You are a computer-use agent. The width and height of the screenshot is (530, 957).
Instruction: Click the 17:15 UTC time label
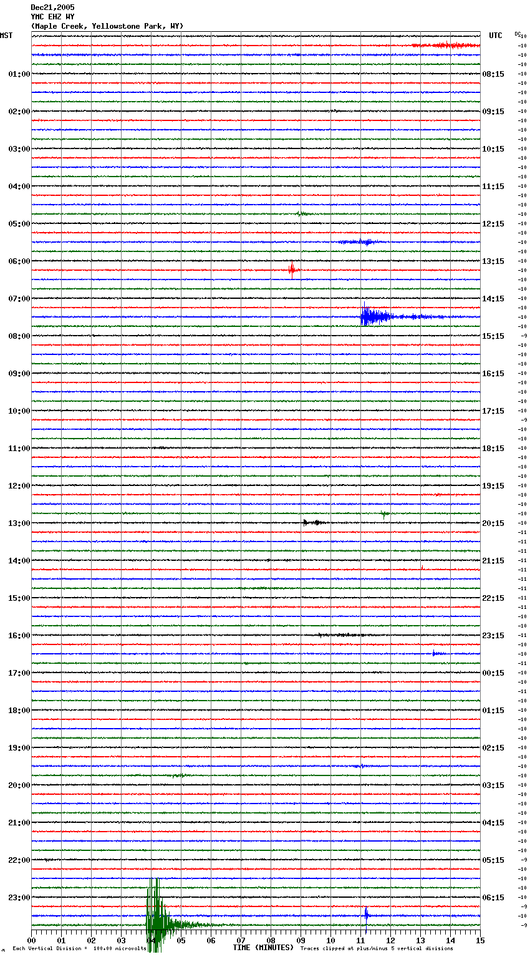[x=493, y=411]
